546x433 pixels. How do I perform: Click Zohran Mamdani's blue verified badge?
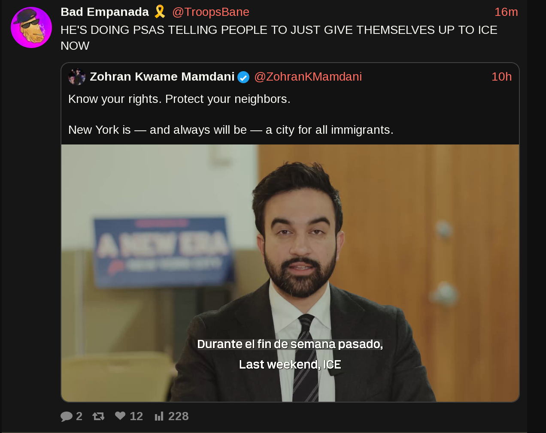click(243, 77)
